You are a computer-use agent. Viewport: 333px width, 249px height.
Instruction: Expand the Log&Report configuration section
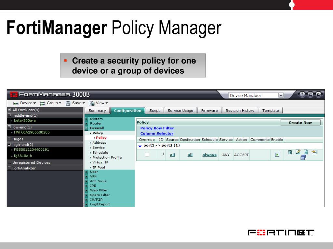(x=87, y=204)
